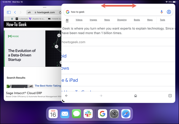Open Settings from the dock
Viewport: 179px width, 124px height.
[x=114, y=114]
